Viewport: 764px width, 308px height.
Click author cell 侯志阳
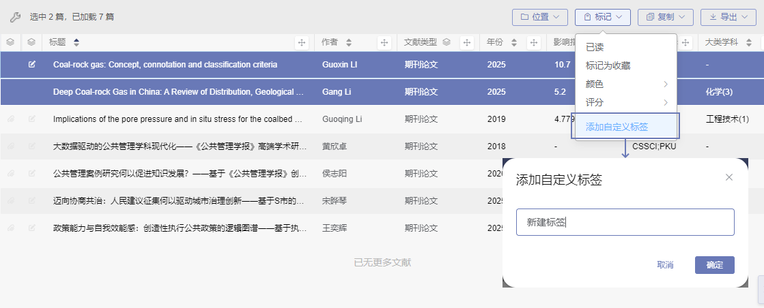pyautogui.click(x=335, y=173)
